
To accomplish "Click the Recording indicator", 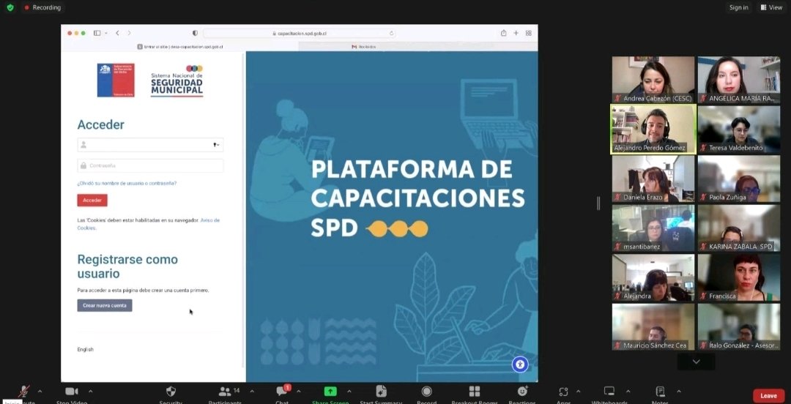I will pyautogui.click(x=42, y=7).
